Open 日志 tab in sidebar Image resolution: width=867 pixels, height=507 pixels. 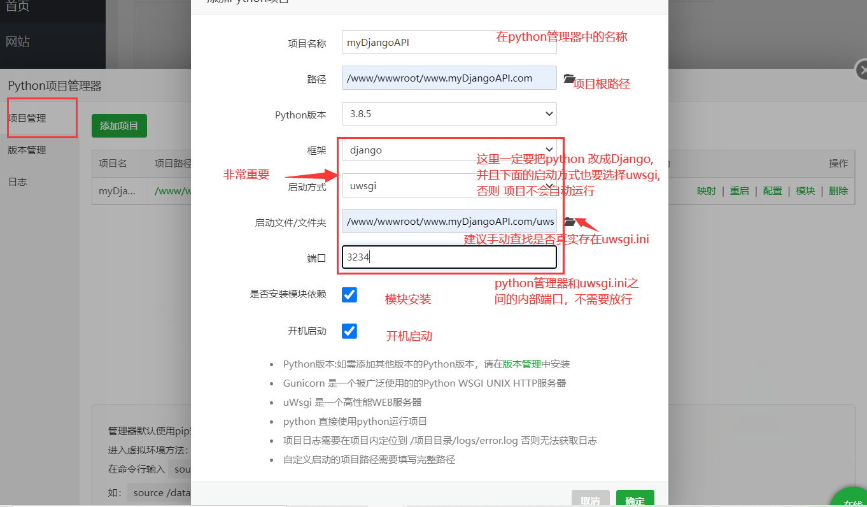click(x=18, y=182)
